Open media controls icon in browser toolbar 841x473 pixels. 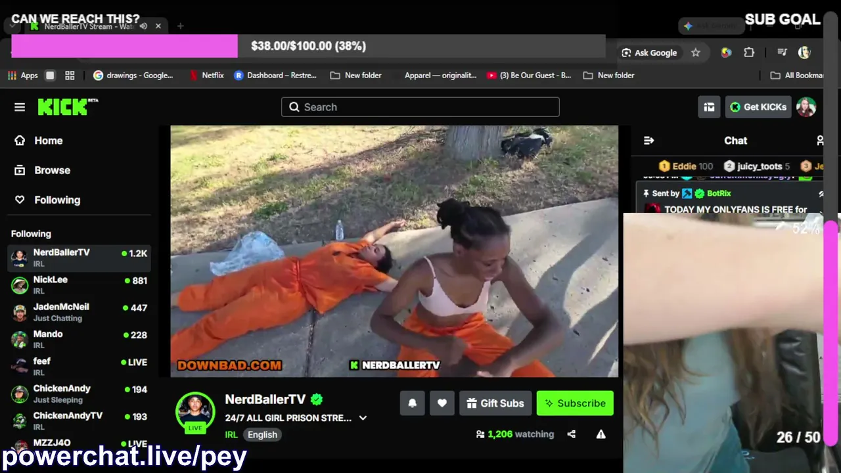click(x=782, y=53)
